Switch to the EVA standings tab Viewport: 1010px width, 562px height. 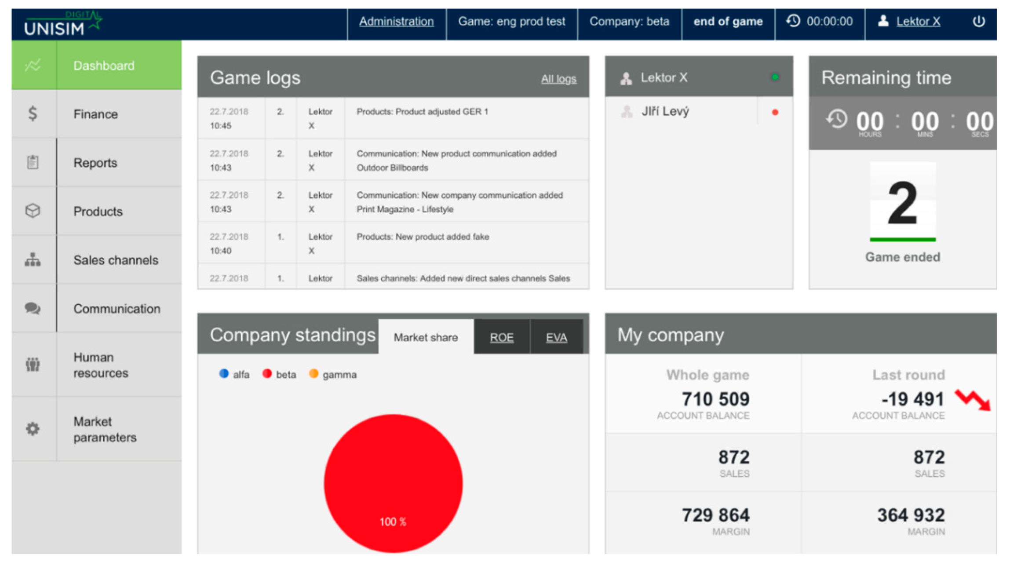[556, 337]
